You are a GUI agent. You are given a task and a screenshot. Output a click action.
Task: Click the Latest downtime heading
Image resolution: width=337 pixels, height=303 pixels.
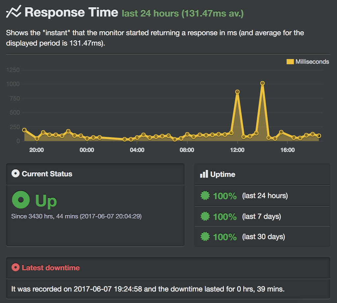(51, 267)
